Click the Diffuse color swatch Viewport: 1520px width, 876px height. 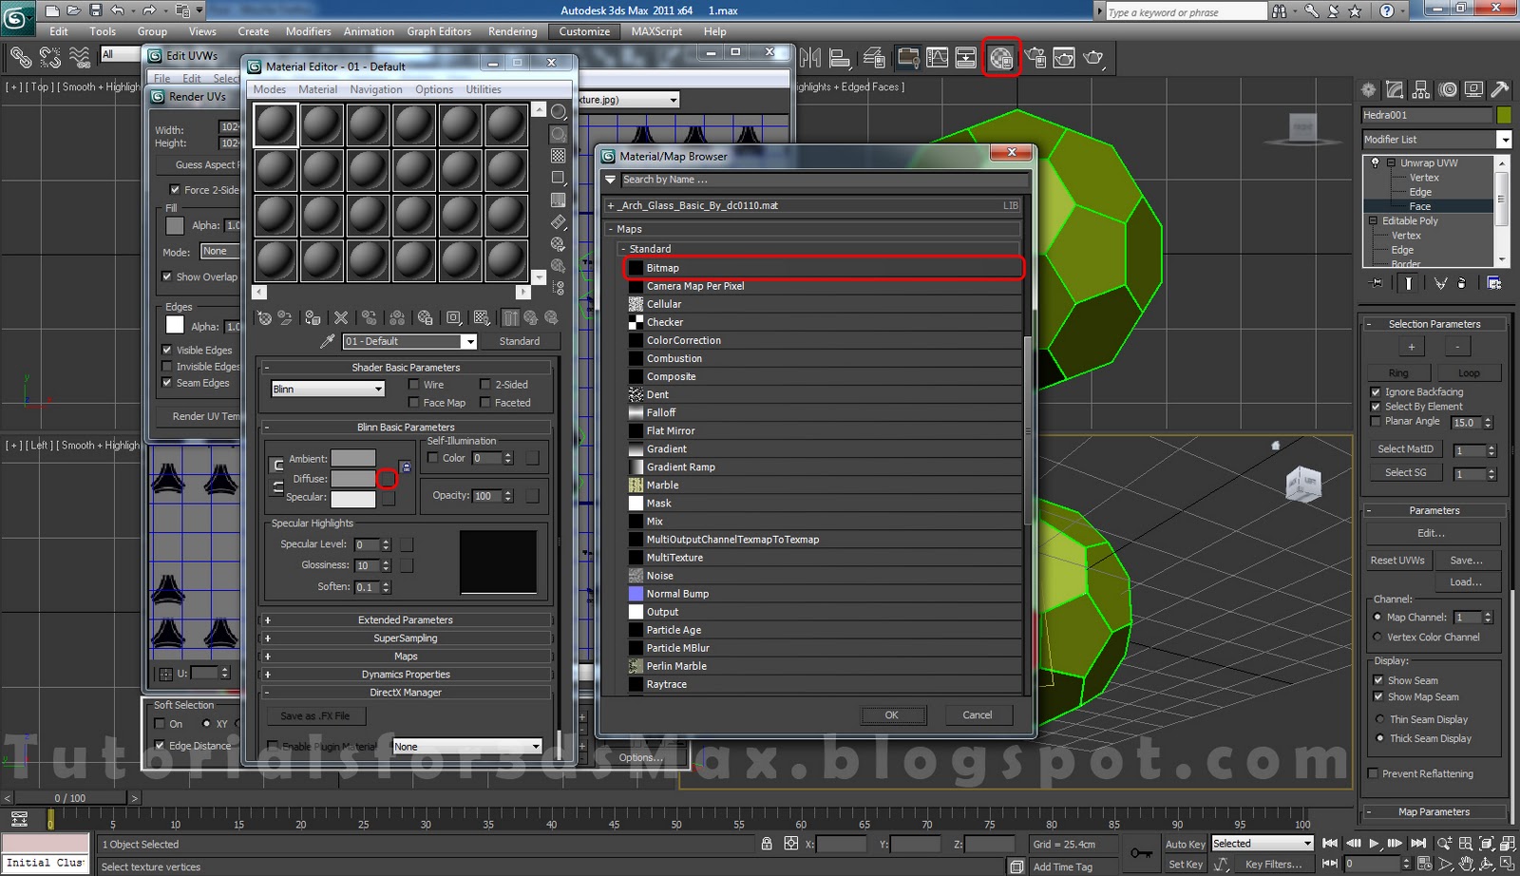pos(353,479)
